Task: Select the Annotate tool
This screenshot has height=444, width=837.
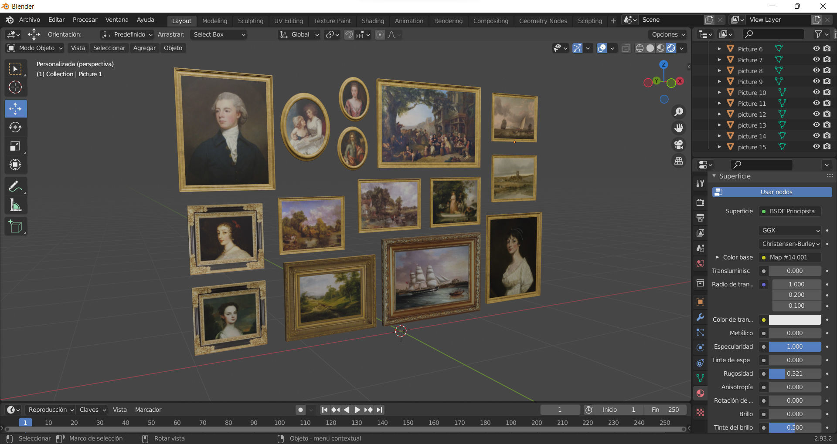Action: (x=16, y=186)
